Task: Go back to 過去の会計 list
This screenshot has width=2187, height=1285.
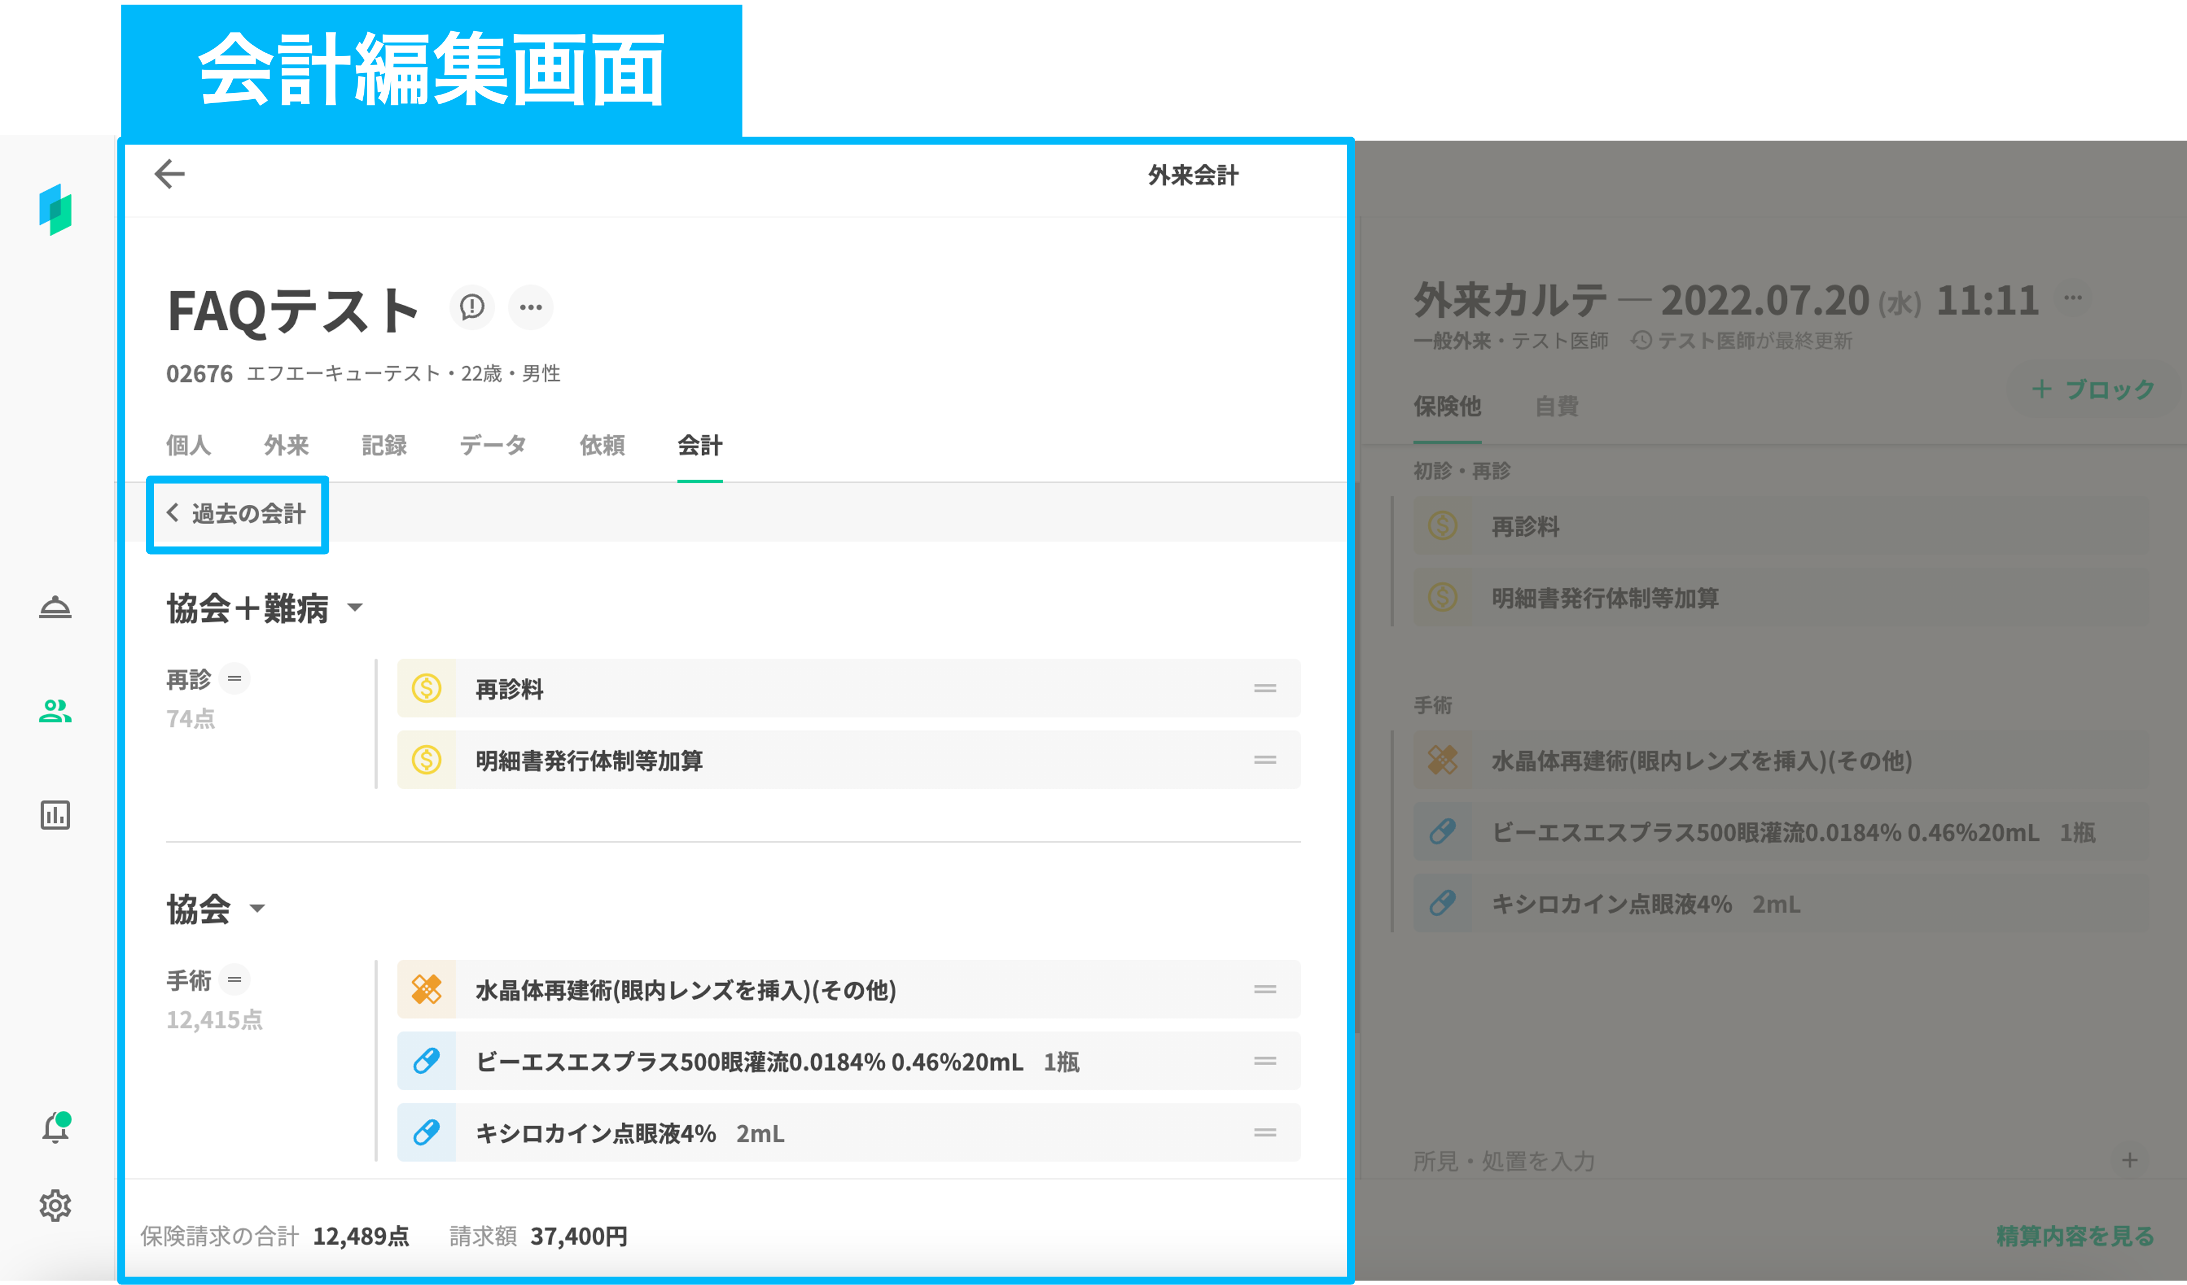Action: coord(237,514)
